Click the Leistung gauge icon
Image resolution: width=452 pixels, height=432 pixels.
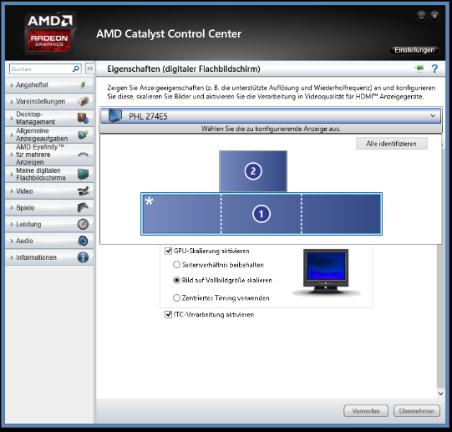83,224
